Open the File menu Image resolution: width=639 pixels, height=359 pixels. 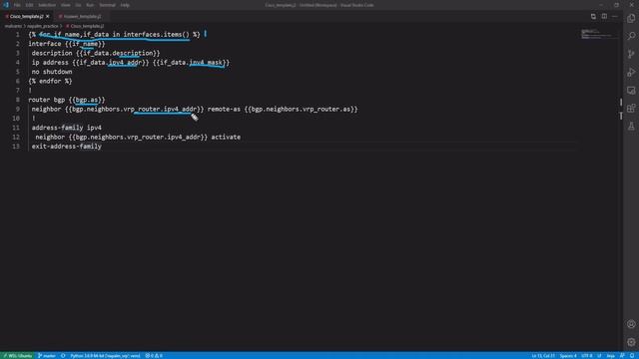[17, 5]
